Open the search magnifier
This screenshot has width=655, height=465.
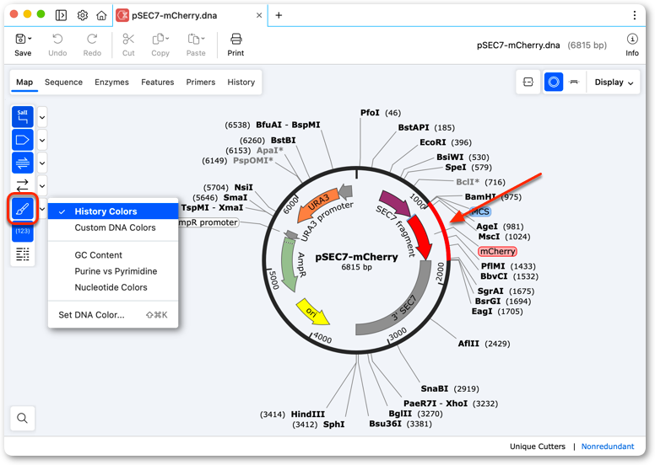23,418
